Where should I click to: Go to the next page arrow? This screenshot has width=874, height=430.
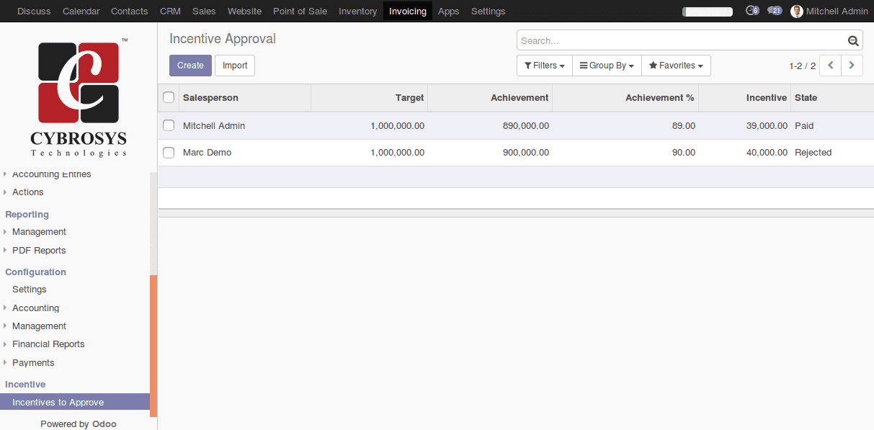[852, 66]
